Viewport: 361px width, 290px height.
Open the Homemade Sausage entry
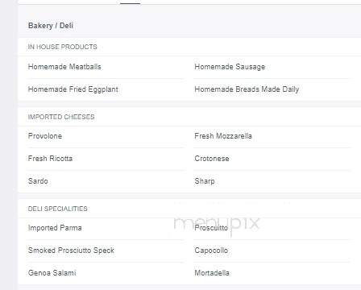point(230,67)
